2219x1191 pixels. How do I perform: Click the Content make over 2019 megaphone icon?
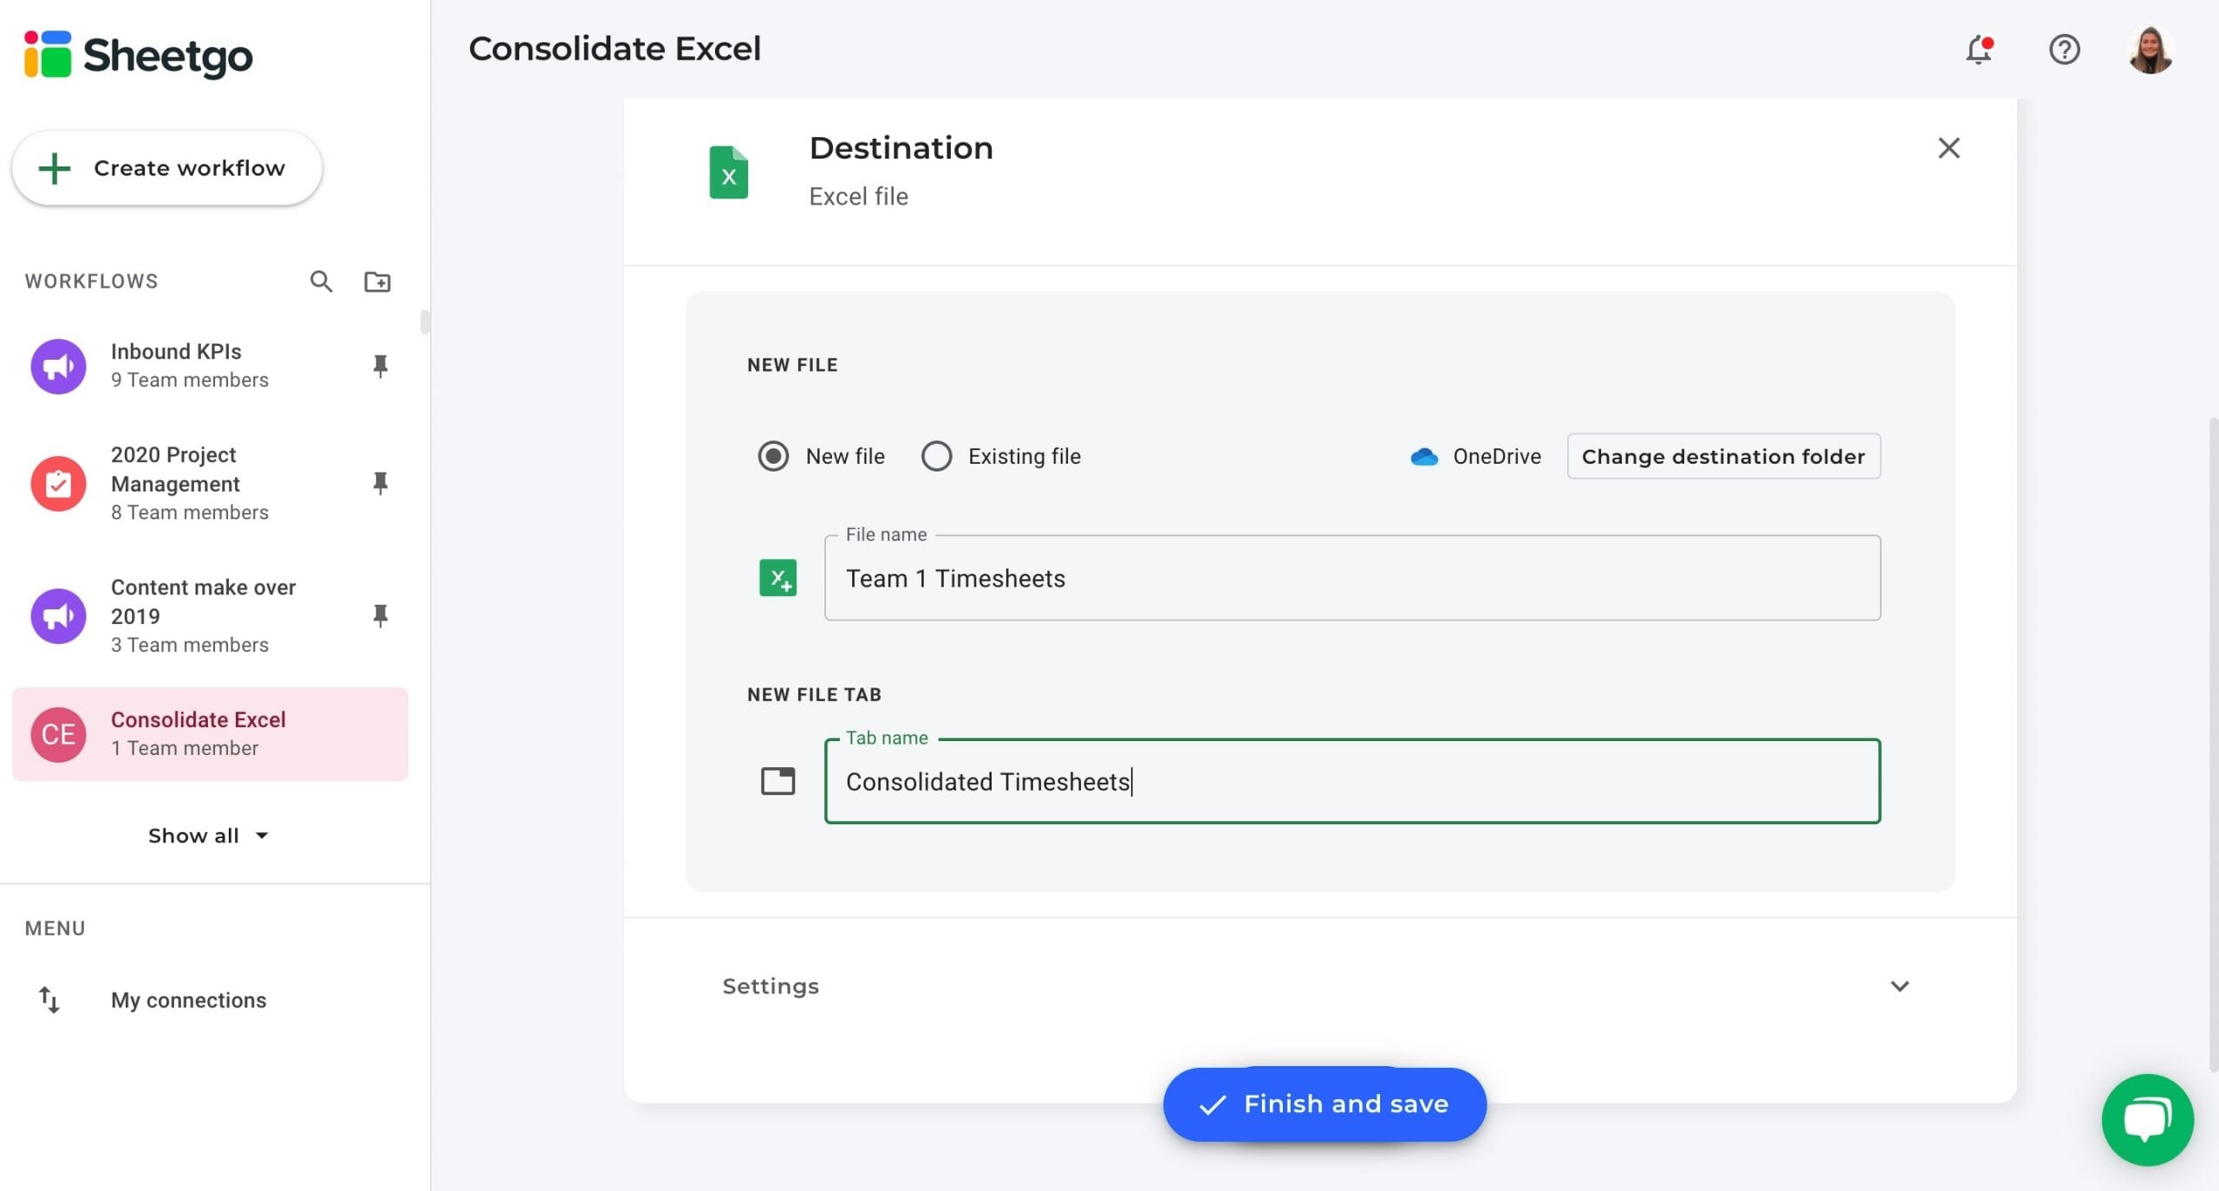click(58, 615)
